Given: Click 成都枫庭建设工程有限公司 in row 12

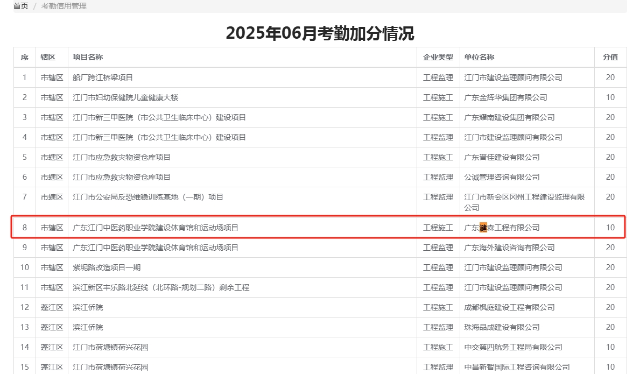Looking at the screenshot, I should coord(509,307).
